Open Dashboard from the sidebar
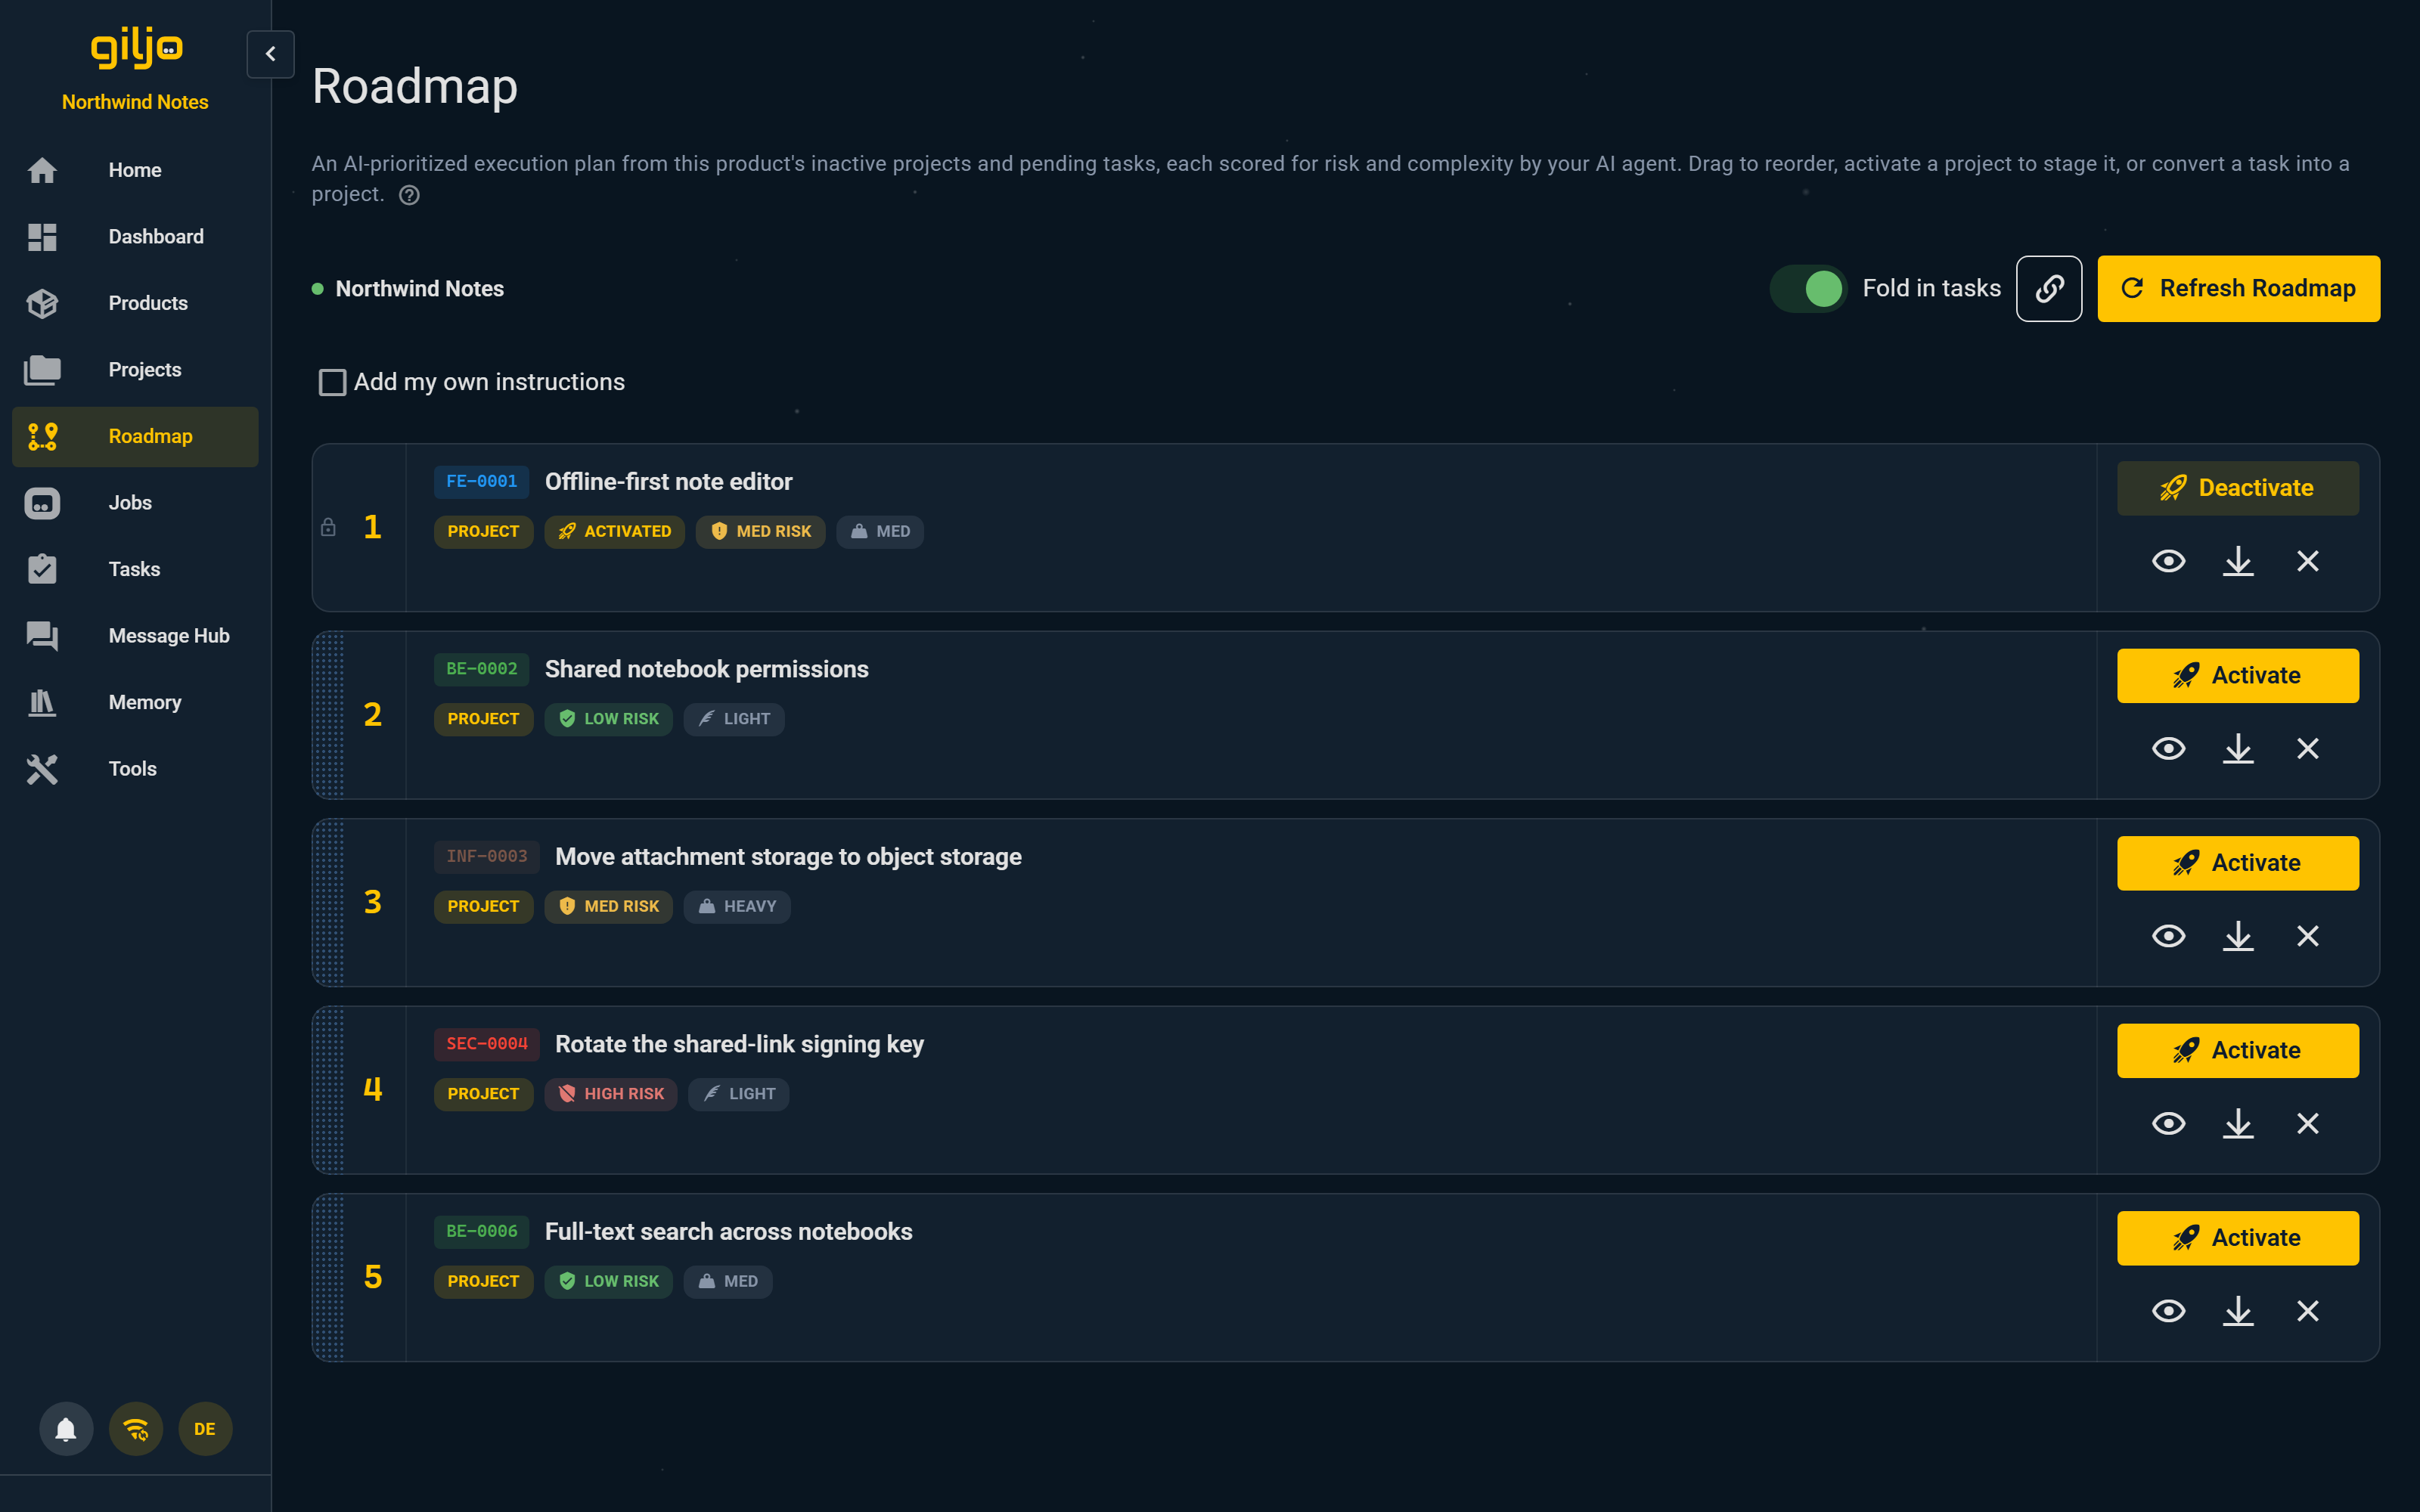 click(x=134, y=237)
